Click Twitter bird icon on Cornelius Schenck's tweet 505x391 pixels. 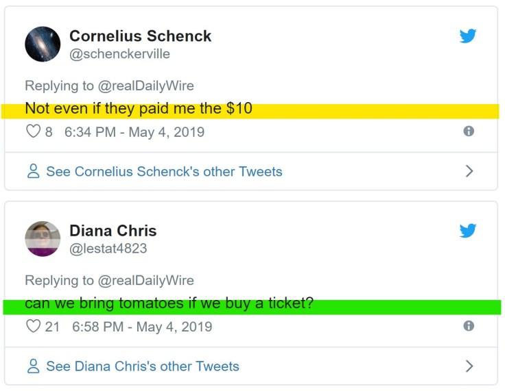tap(468, 36)
